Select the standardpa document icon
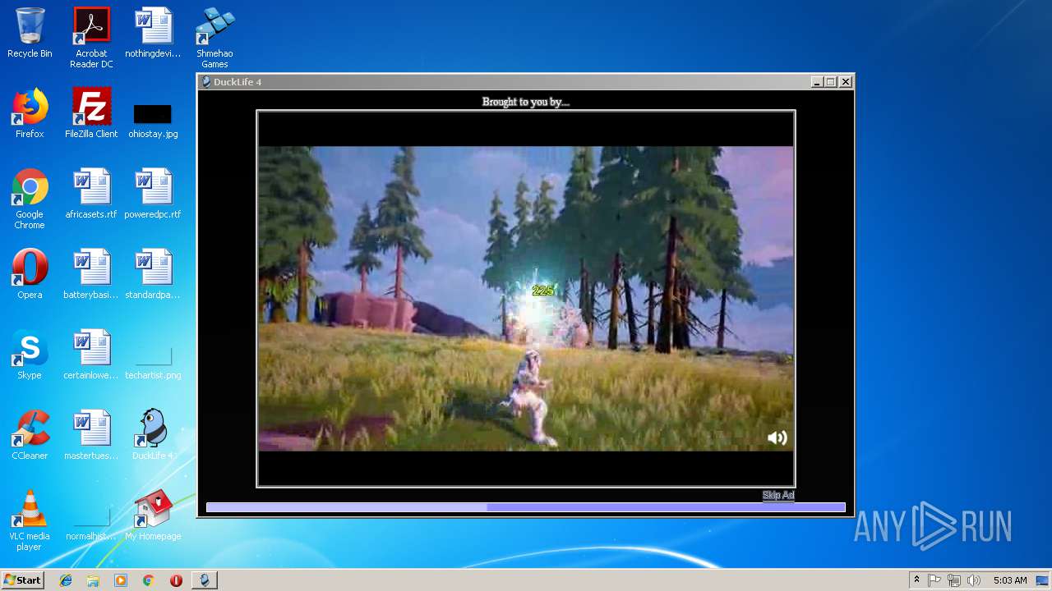The image size is (1052, 591). click(153, 274)
